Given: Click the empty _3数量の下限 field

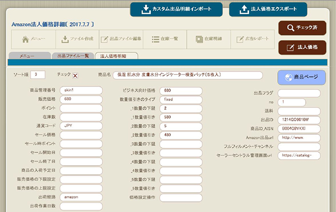Looking at the screenshot, I should click(181, 144).
